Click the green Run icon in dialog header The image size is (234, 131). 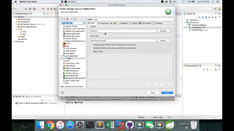[x=168, y=12]
